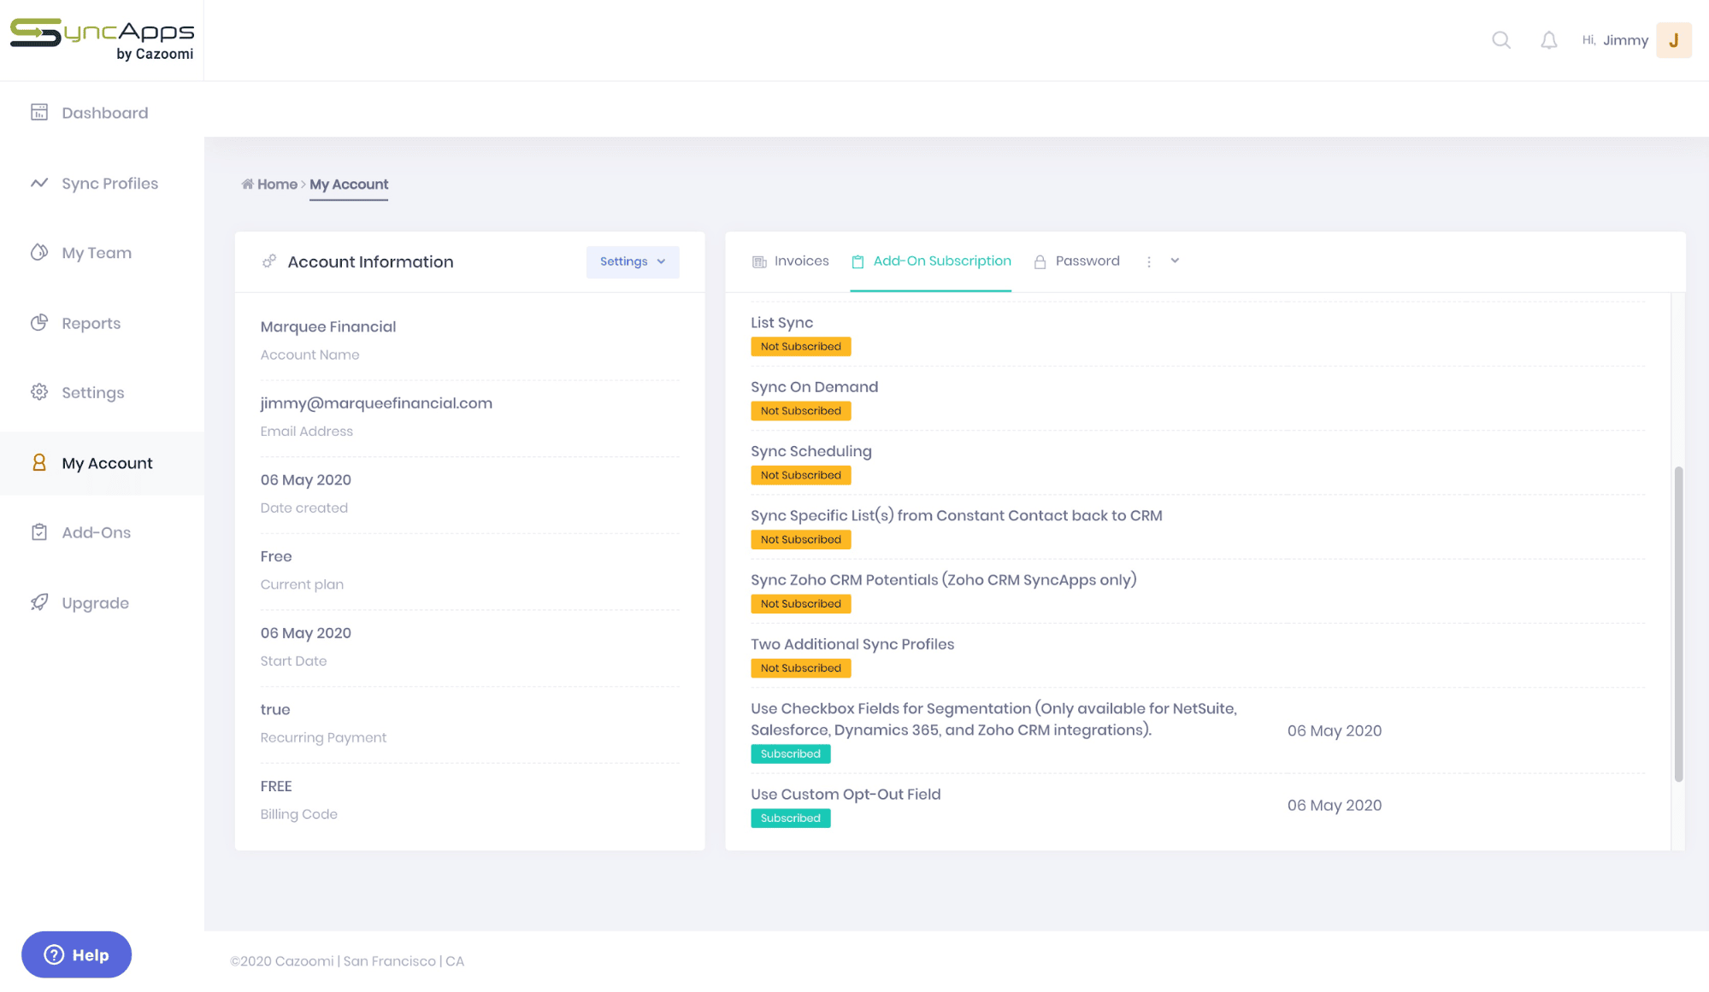1709x992 pixels.
Task: Click the Reports pie chart icon
Action: tap(39, 323)
